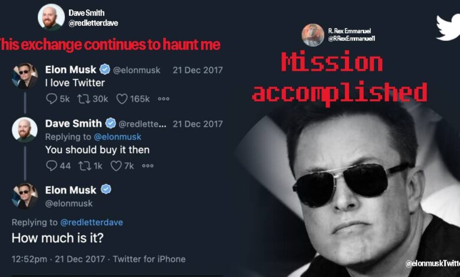Click the reply icon on Elon's tweet
The width and height of the screenshot is (460, 277).
pos(51,99)
